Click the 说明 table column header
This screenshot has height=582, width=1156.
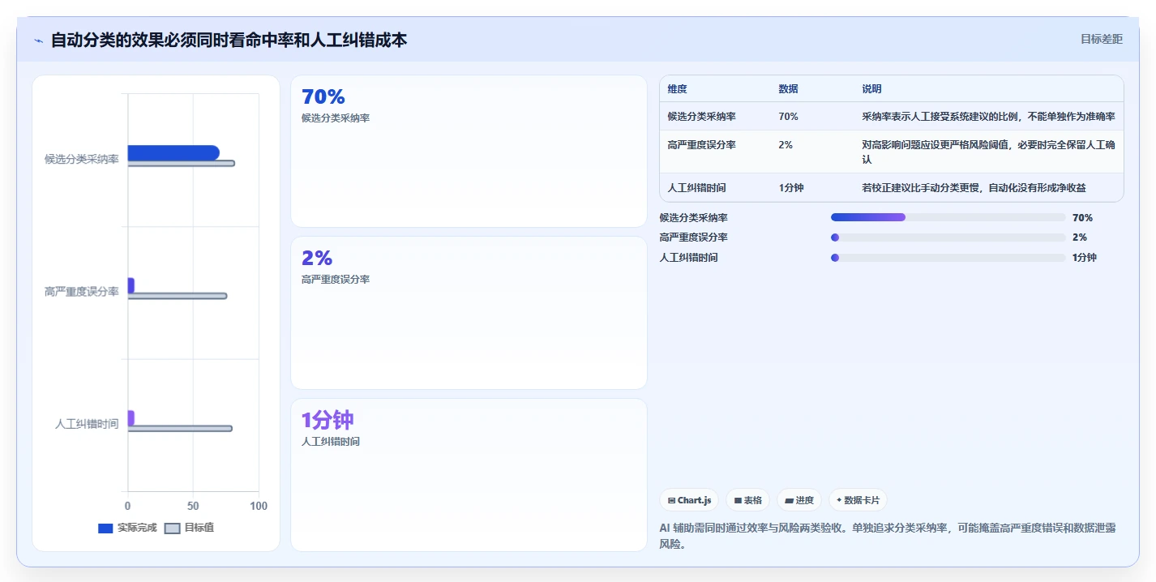pos(871,89)
